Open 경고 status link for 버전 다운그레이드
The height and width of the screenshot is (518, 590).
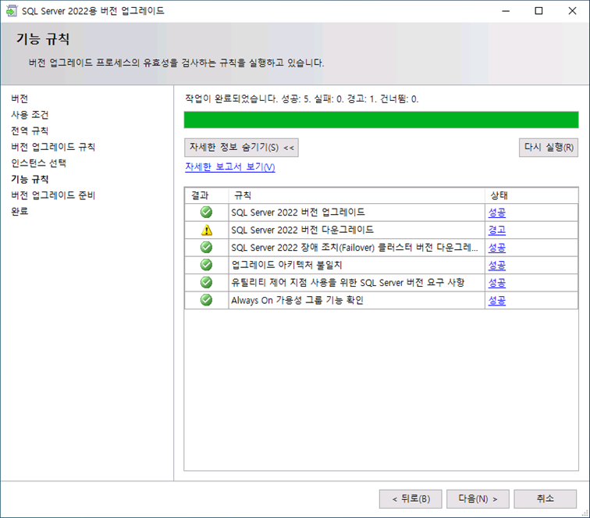(496, 230)
